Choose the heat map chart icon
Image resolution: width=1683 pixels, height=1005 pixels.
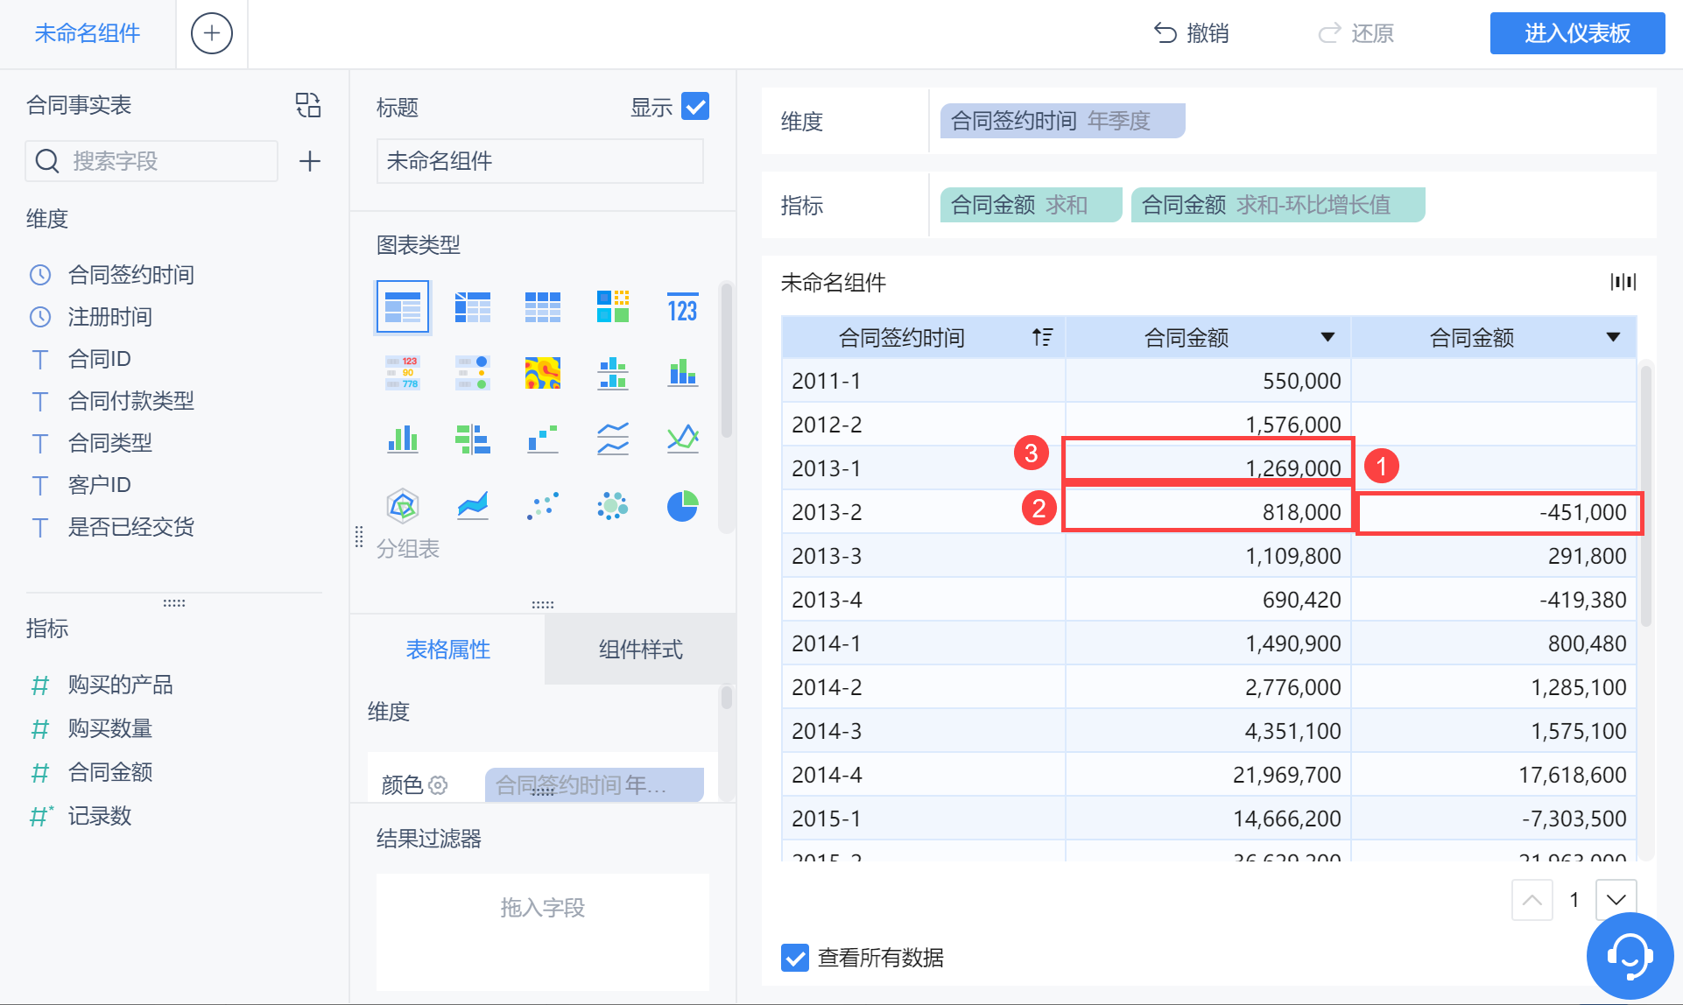(x=542, y=373)
